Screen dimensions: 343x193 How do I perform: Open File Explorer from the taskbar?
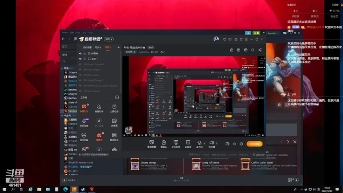click(x=39, y=189)
